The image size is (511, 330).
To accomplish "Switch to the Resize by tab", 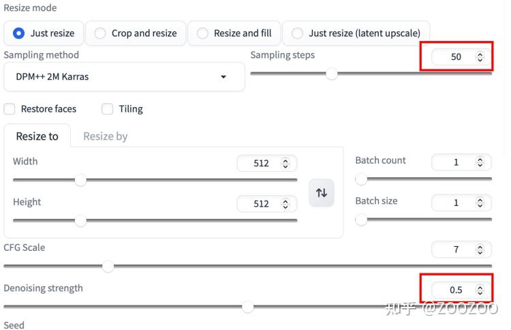I will point(105,136).
